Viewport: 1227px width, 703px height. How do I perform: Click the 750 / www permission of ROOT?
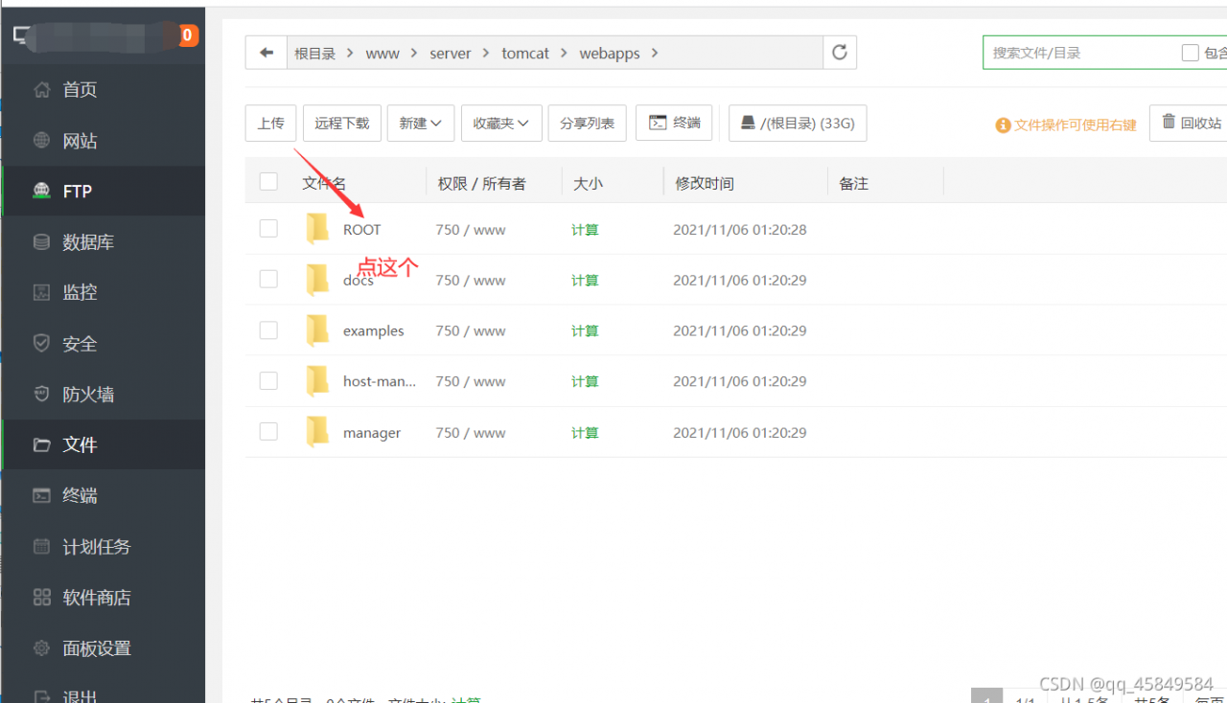pos(471,230)
